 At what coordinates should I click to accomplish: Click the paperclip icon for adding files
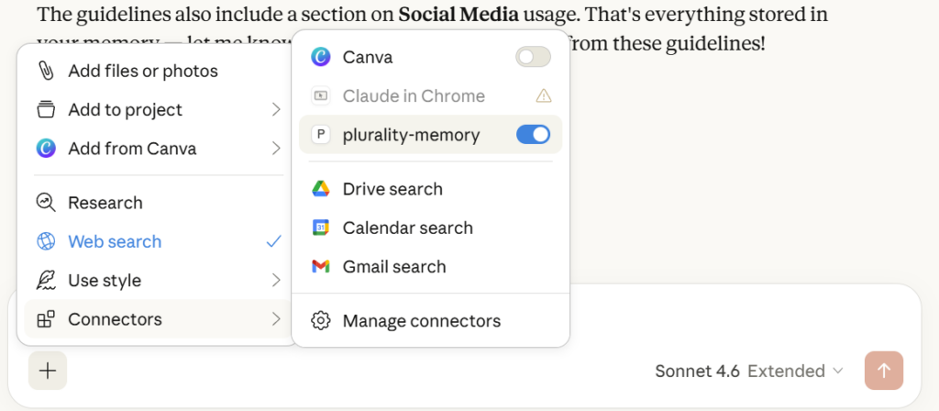coord(46,71)
